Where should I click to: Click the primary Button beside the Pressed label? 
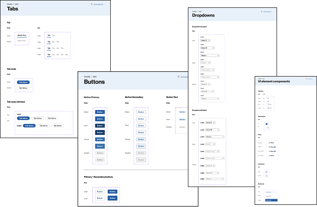(x=100, y=140)
